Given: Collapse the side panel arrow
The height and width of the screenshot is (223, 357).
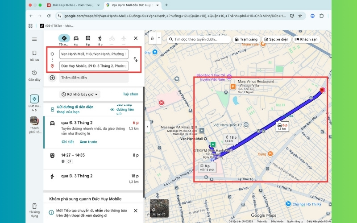Looking at the screenshot, I should tap(147, 127).
